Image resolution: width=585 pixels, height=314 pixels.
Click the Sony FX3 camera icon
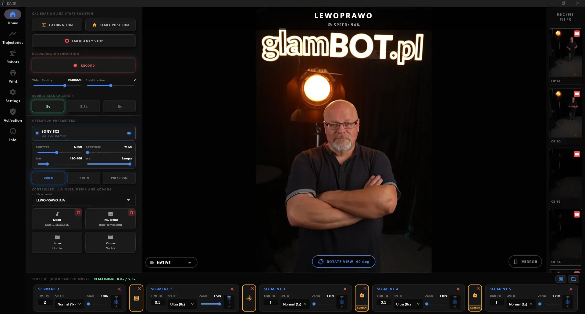(x=129, y=133)
